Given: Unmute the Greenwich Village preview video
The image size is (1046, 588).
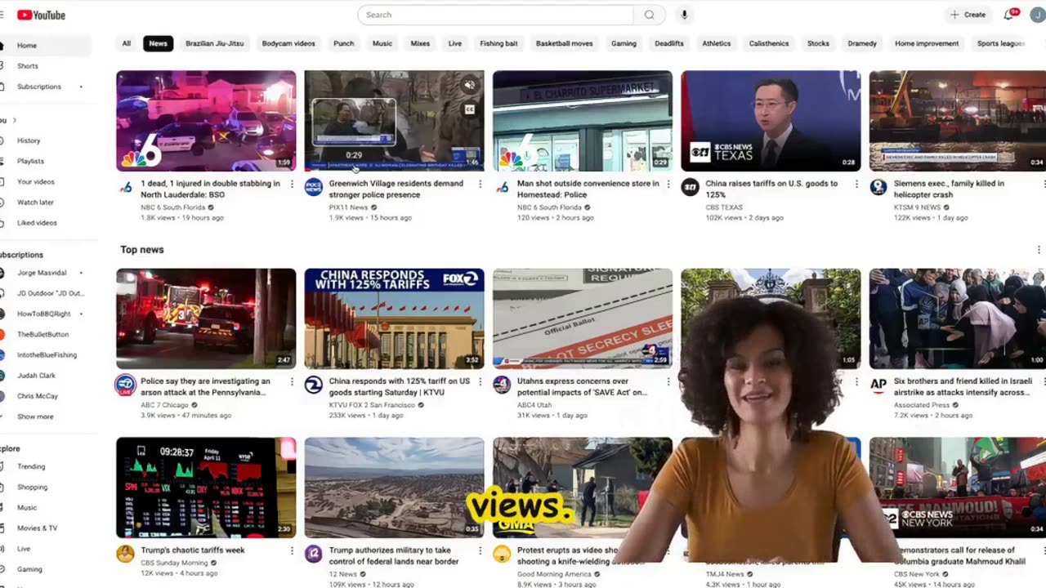Looking at the screenshot, I should (x=470, y=85).
